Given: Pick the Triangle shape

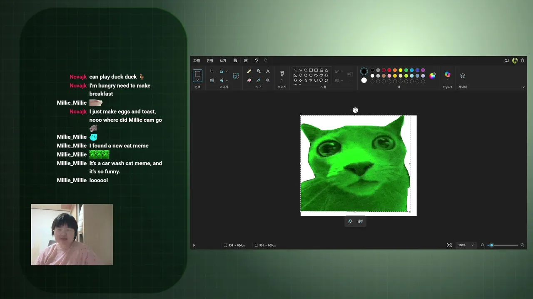Looking at the screenshot, I should point(326,70).
